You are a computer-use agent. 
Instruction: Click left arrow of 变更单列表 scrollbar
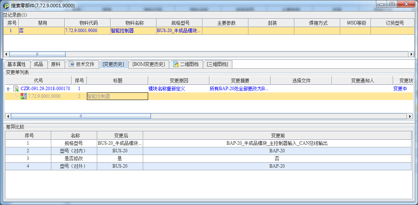pyautogui.click(x=8, y=116)
